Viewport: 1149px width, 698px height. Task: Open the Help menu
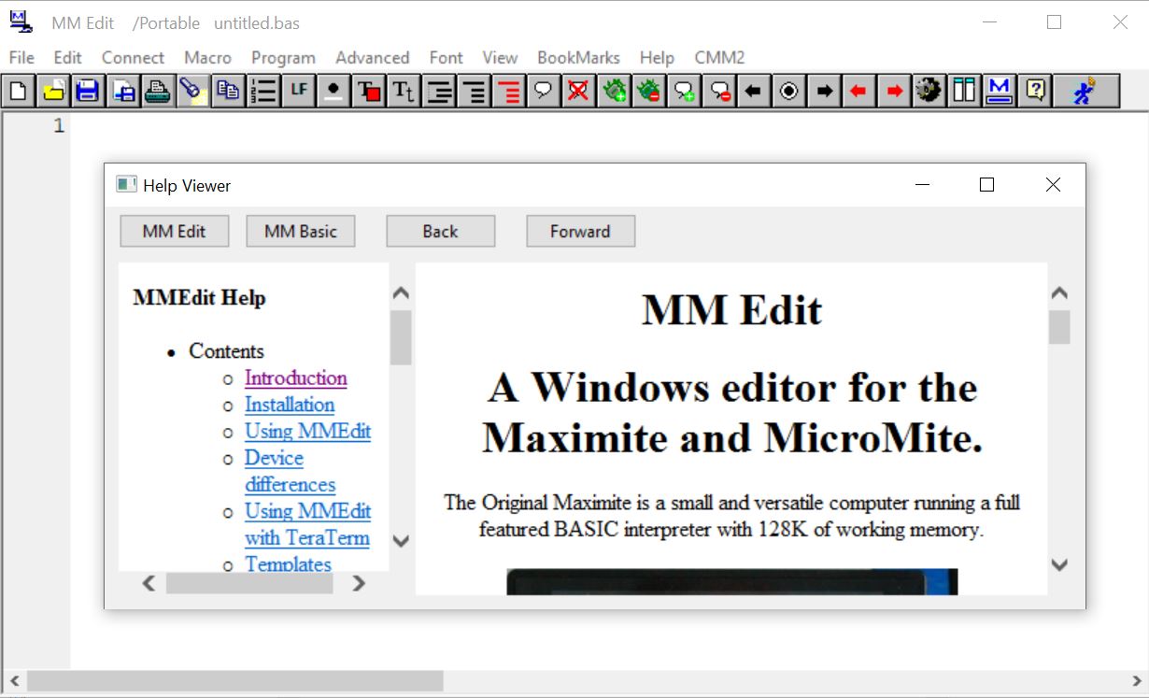657,58
